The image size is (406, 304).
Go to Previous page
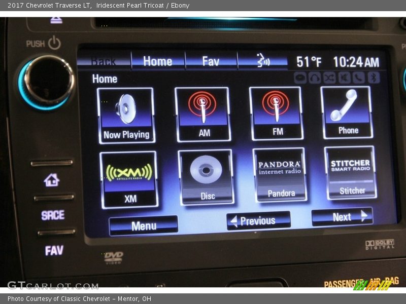(258, 221)
